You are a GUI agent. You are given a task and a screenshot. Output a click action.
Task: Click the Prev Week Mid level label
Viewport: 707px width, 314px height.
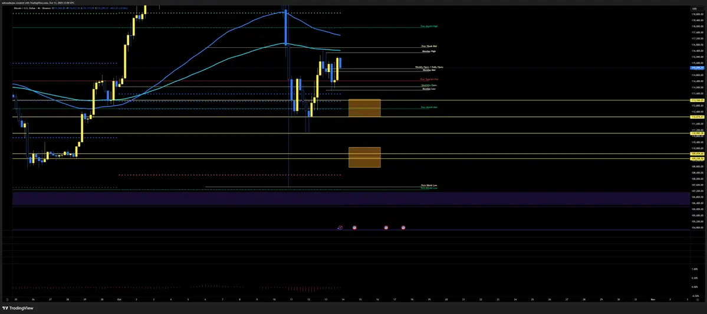[429, 46]
